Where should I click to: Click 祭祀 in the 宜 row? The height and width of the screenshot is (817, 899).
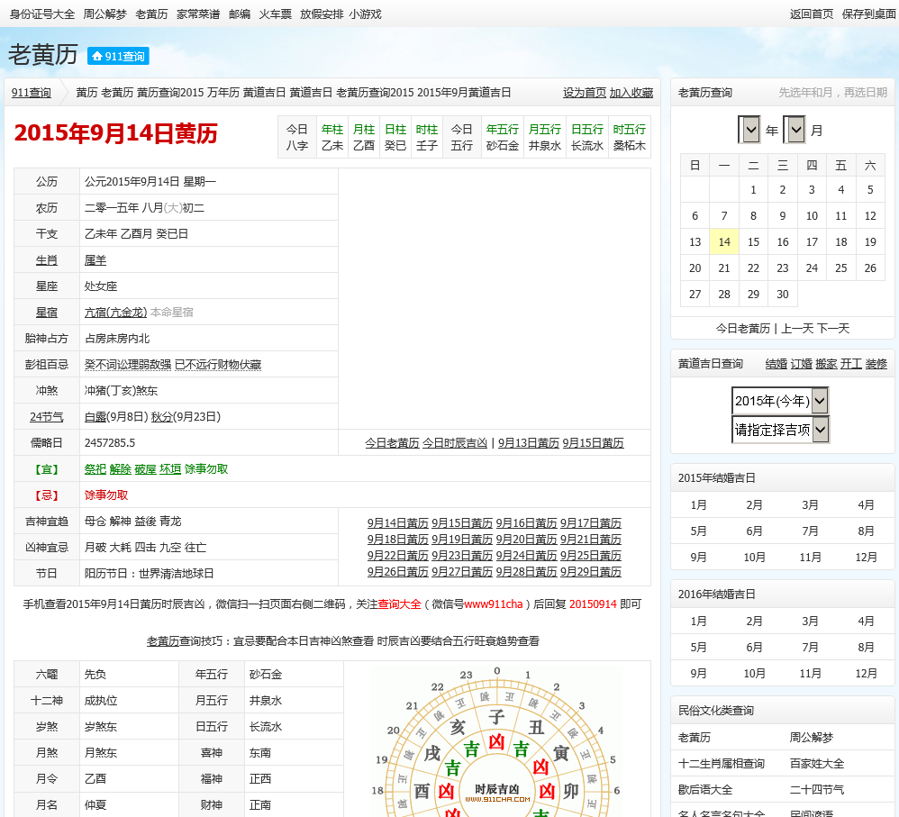coord(95,469)
